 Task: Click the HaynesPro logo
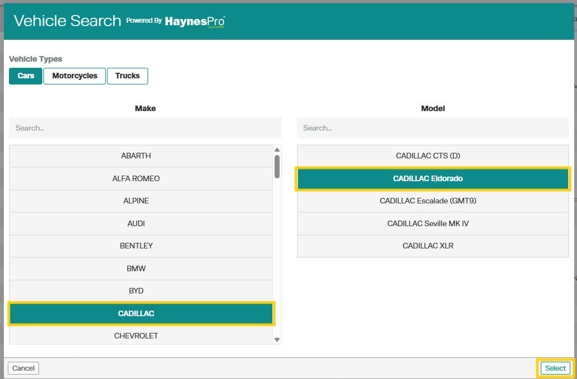click(195, 22)
